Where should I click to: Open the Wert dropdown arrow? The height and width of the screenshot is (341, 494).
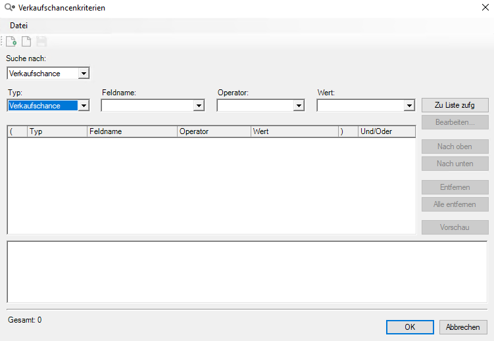(x=409, y=106)
